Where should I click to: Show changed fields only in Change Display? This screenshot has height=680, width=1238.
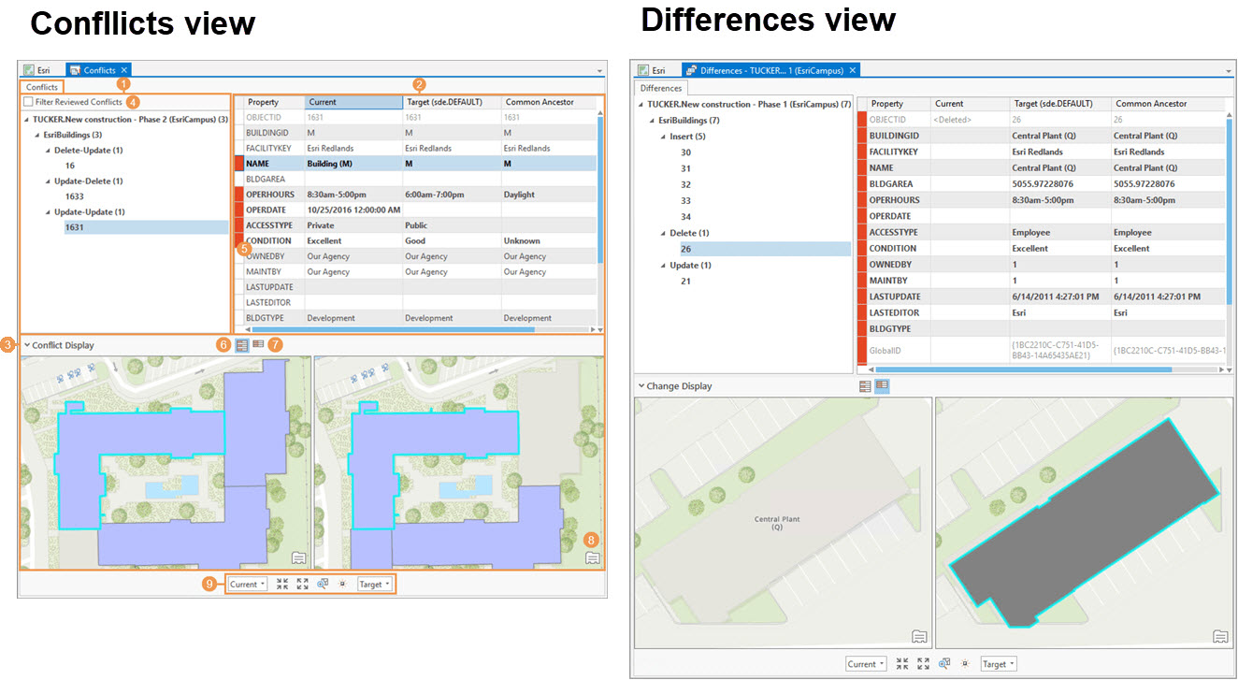click(x=882, y=385)
